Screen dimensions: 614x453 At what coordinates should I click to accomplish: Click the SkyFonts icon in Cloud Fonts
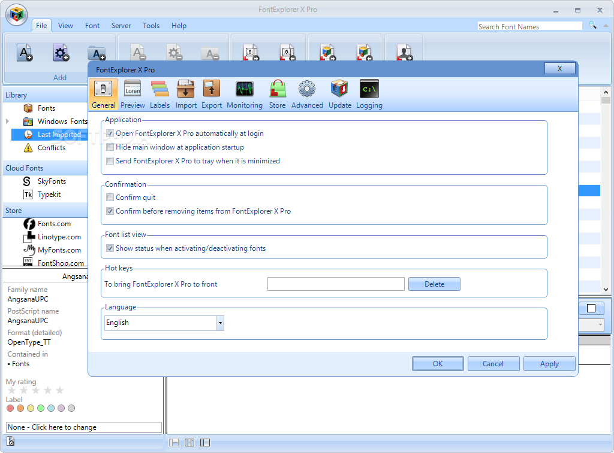pos(27,181)
